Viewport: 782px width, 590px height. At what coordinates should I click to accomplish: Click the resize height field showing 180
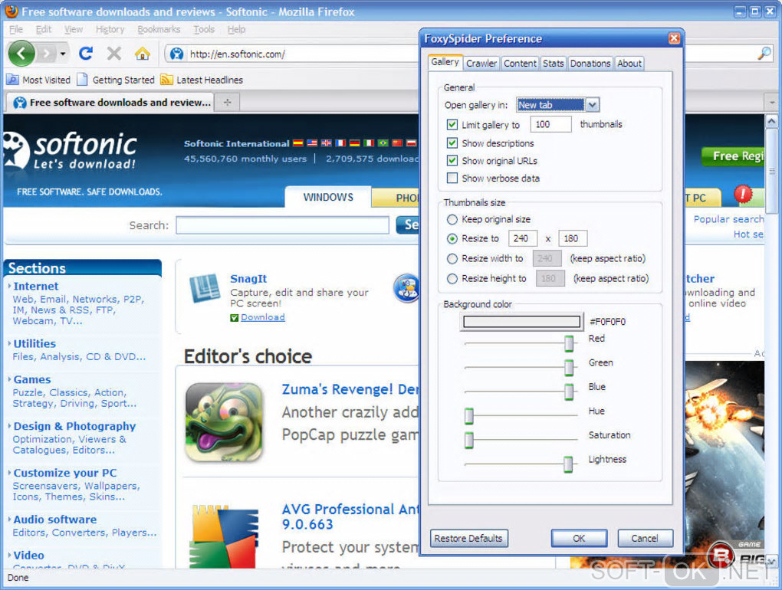pos(573,238)
